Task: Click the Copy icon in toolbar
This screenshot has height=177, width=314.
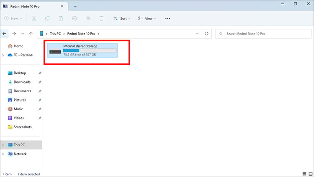Action: pyautogui.click(x=47, y=18)
